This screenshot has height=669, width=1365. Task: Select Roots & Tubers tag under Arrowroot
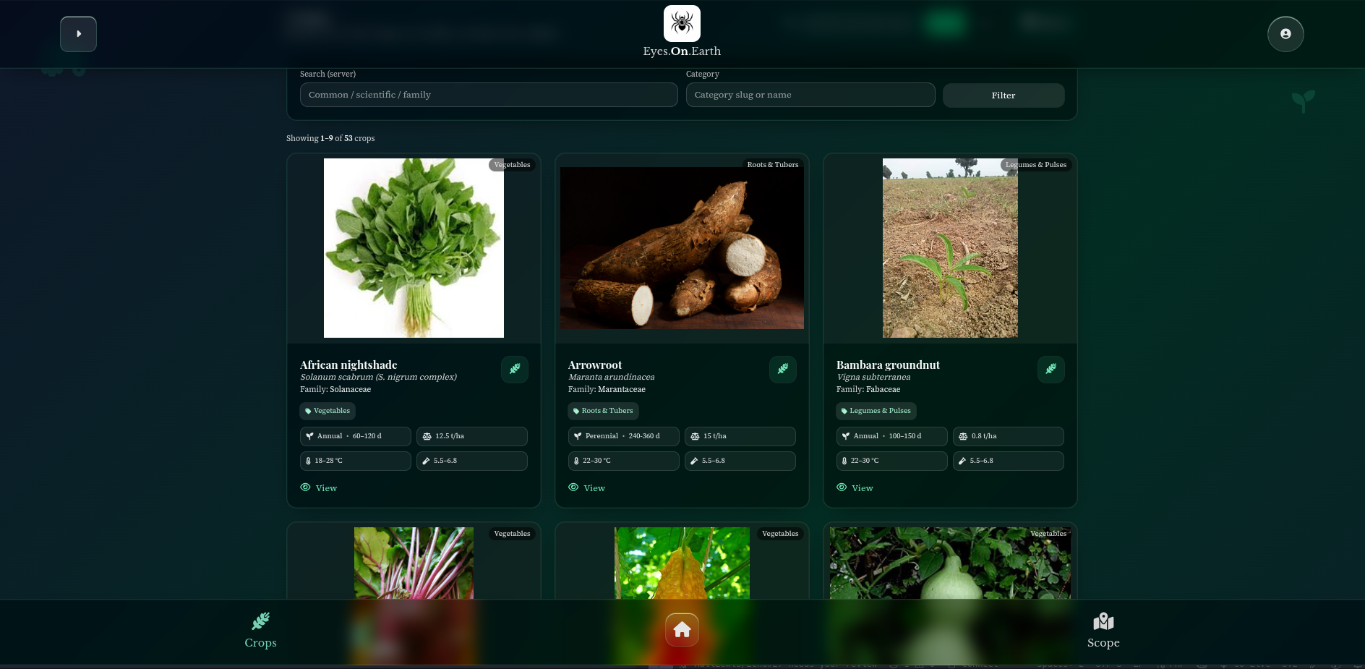pos(603,411)
